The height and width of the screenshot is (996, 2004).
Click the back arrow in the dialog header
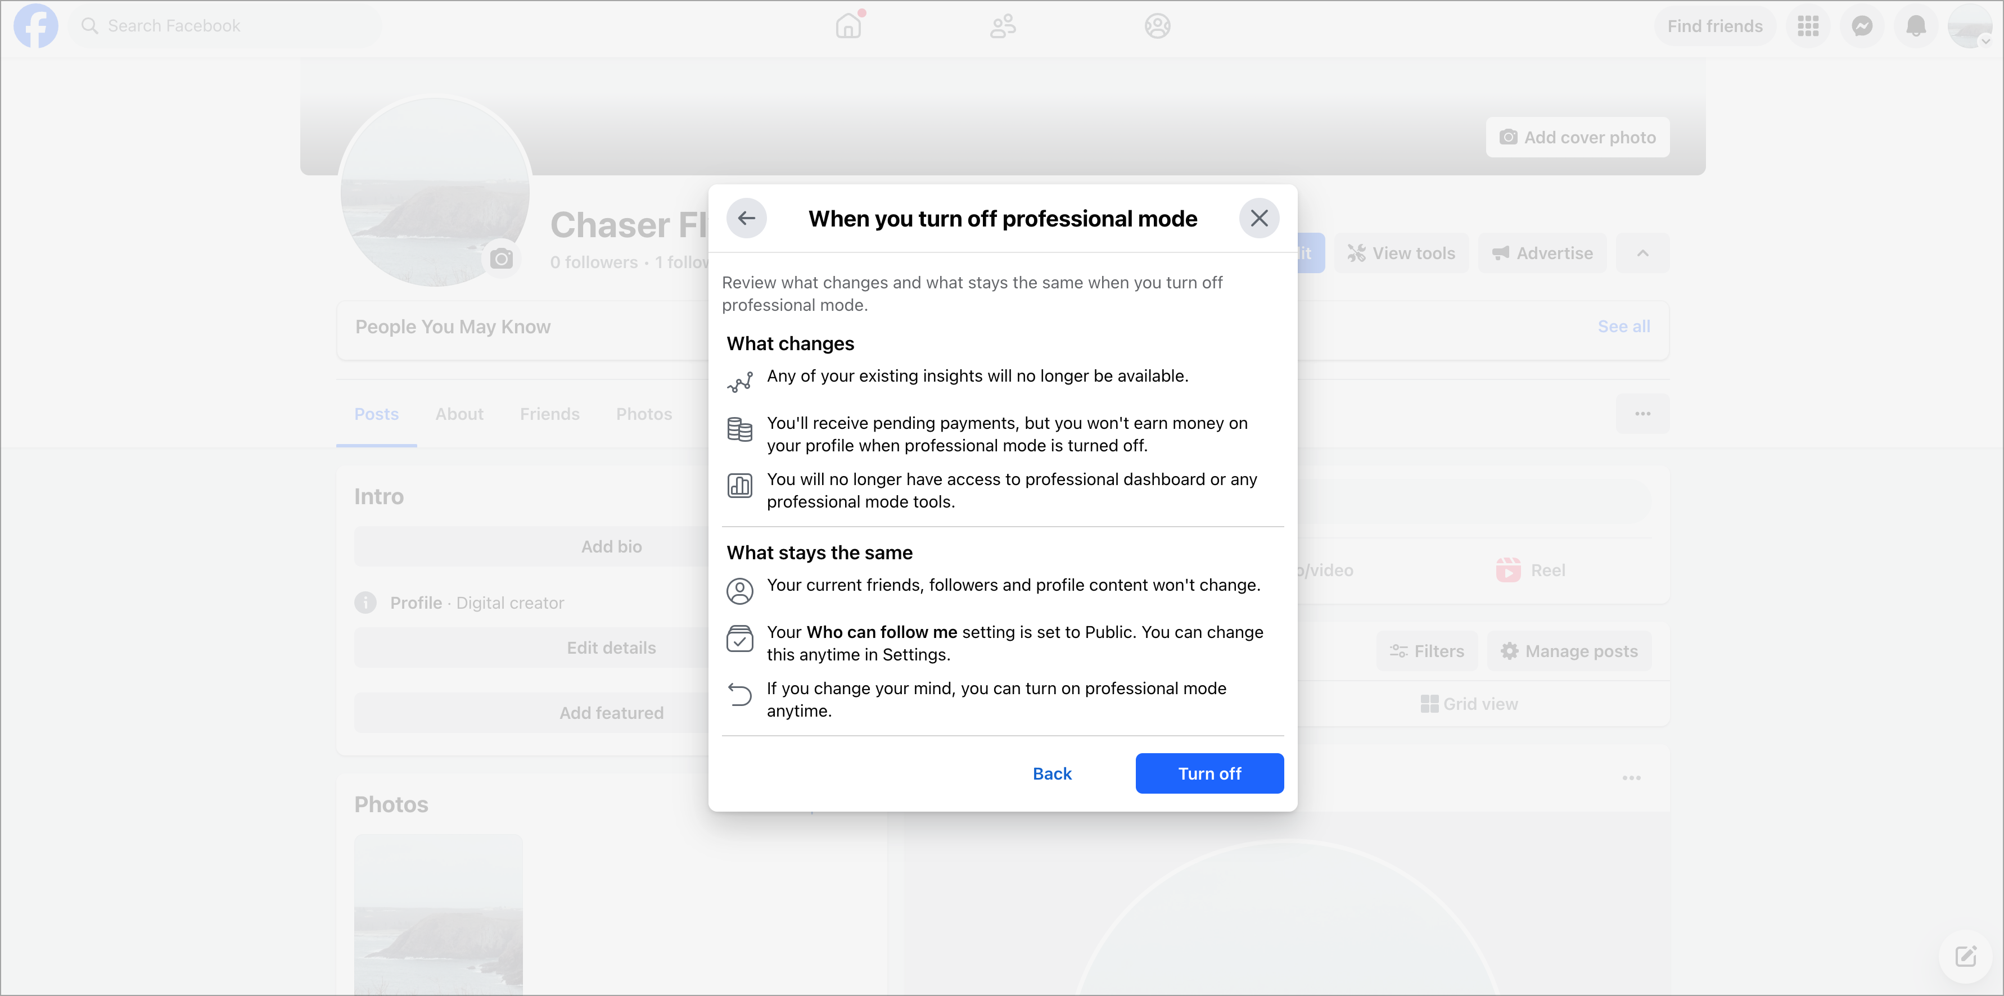pos(746,219)
